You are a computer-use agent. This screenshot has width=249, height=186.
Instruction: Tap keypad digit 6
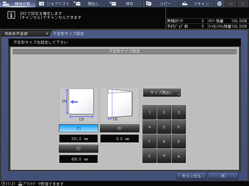[179, 127]
